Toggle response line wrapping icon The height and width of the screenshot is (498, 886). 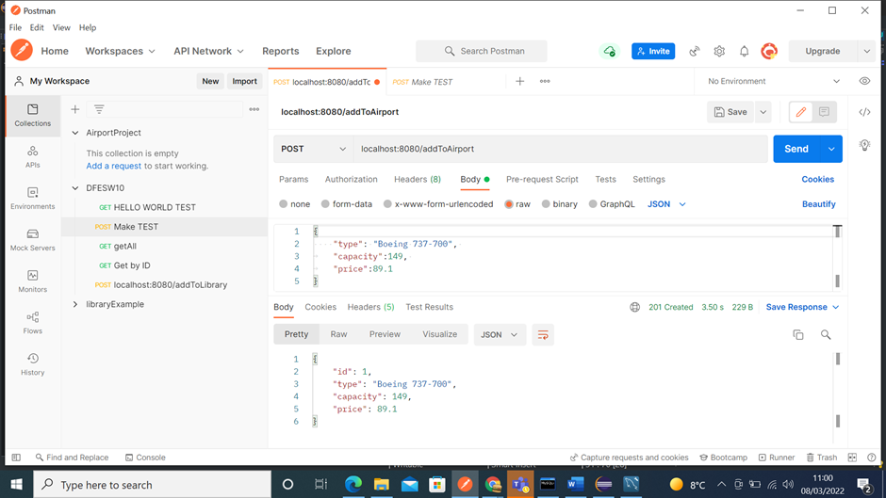[543, 335]
